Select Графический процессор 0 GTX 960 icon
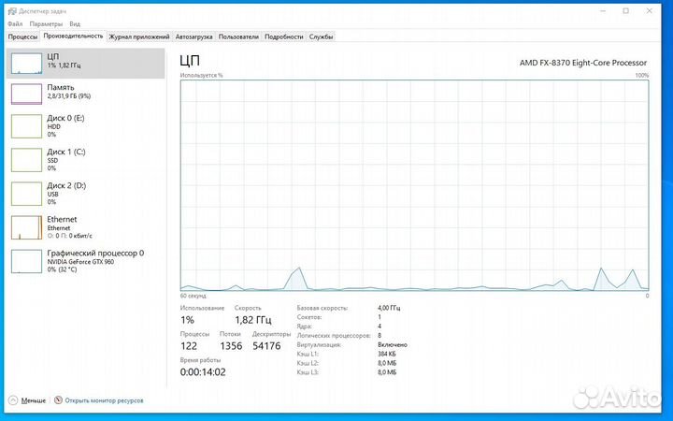 coord(26,260)
